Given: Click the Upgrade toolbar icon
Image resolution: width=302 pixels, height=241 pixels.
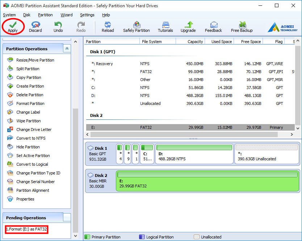Looking at the screenshot, I should (x=188, y=26).
